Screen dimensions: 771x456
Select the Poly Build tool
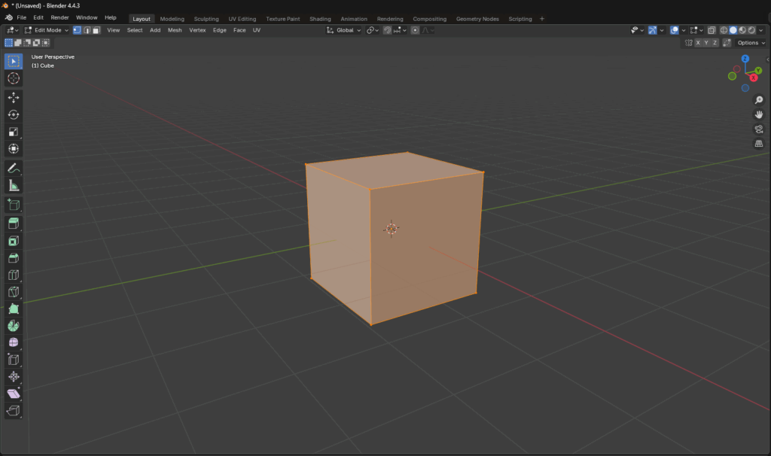click(x=14, y=309)
